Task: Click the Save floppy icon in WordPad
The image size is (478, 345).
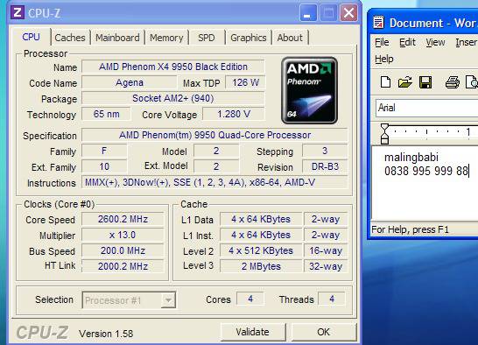Action: point(425,82)
